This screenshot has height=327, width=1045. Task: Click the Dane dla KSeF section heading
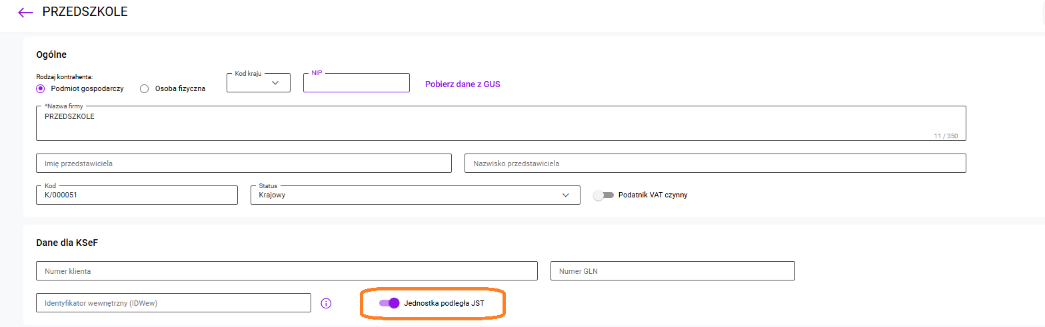67,243
